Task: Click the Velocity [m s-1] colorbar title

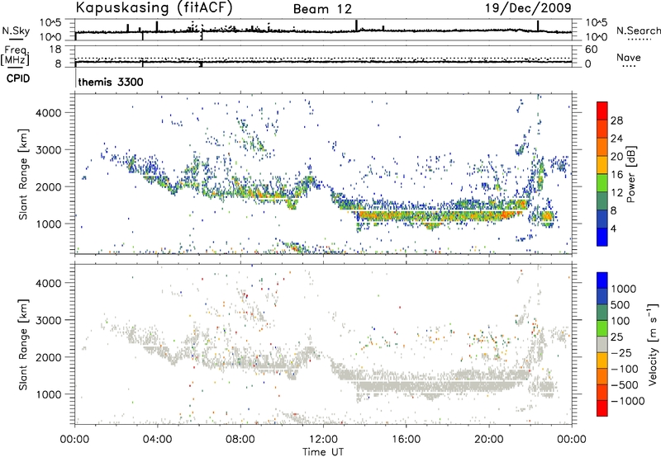Action: (653, 344)
